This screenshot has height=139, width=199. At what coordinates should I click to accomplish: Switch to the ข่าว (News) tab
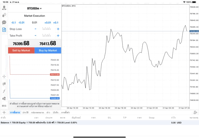[x=49, y=112]
